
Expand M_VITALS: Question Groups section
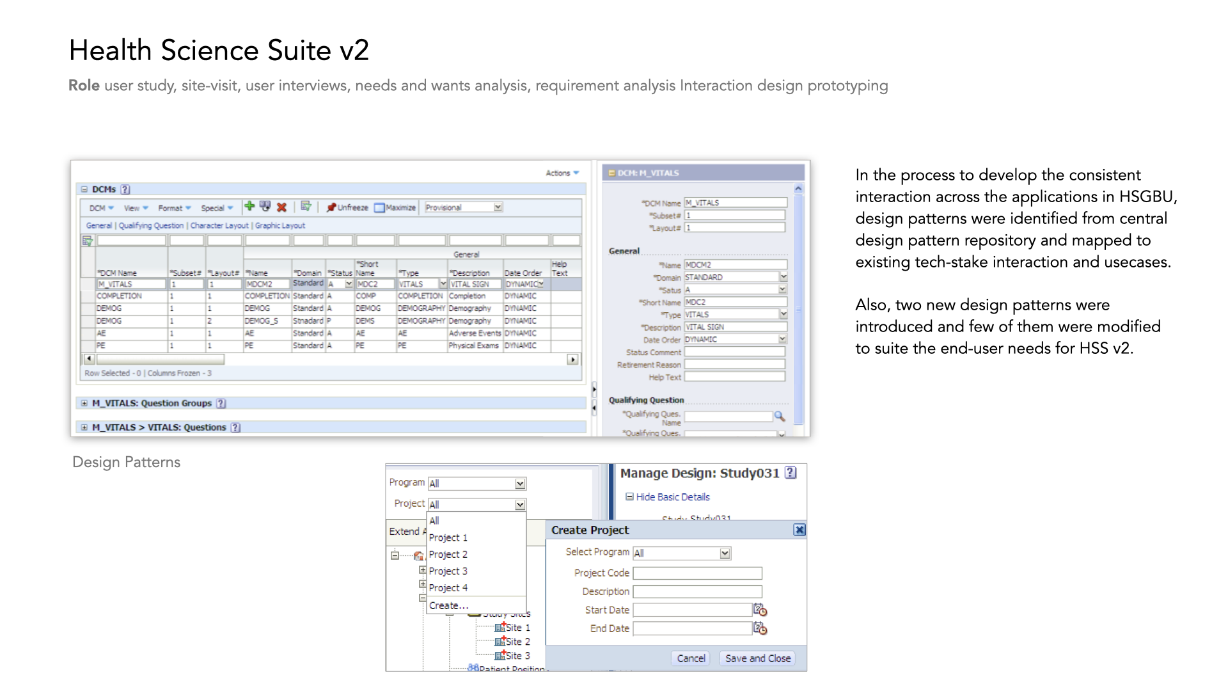click(84, 403)
